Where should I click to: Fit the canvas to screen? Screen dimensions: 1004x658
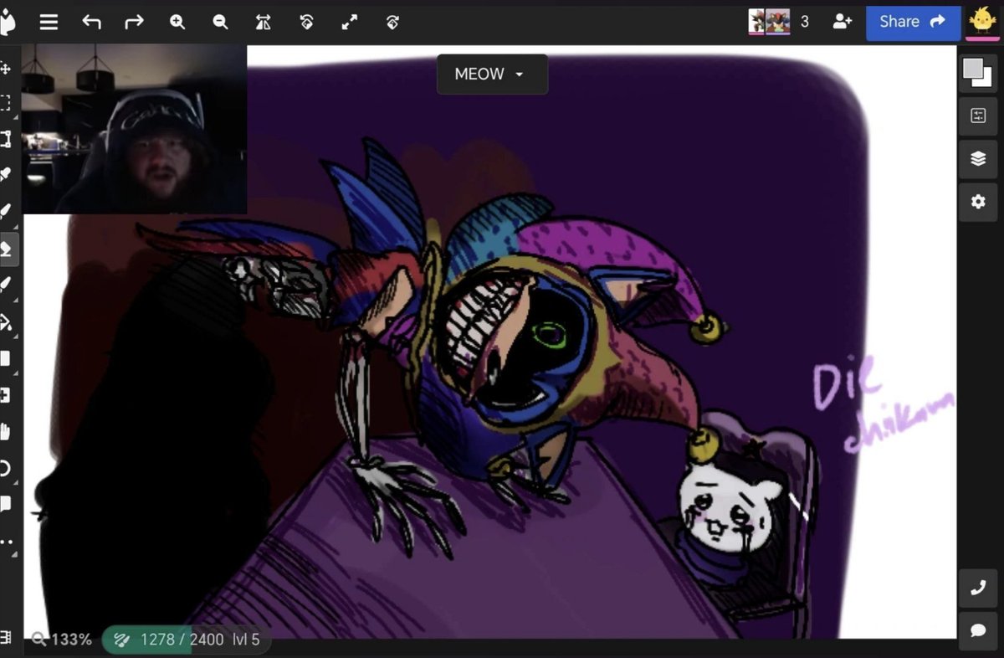[x=350, y=23]
